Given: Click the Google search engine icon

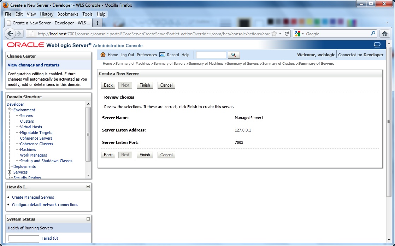Looking at the screenshot, I should coord(297,33).
